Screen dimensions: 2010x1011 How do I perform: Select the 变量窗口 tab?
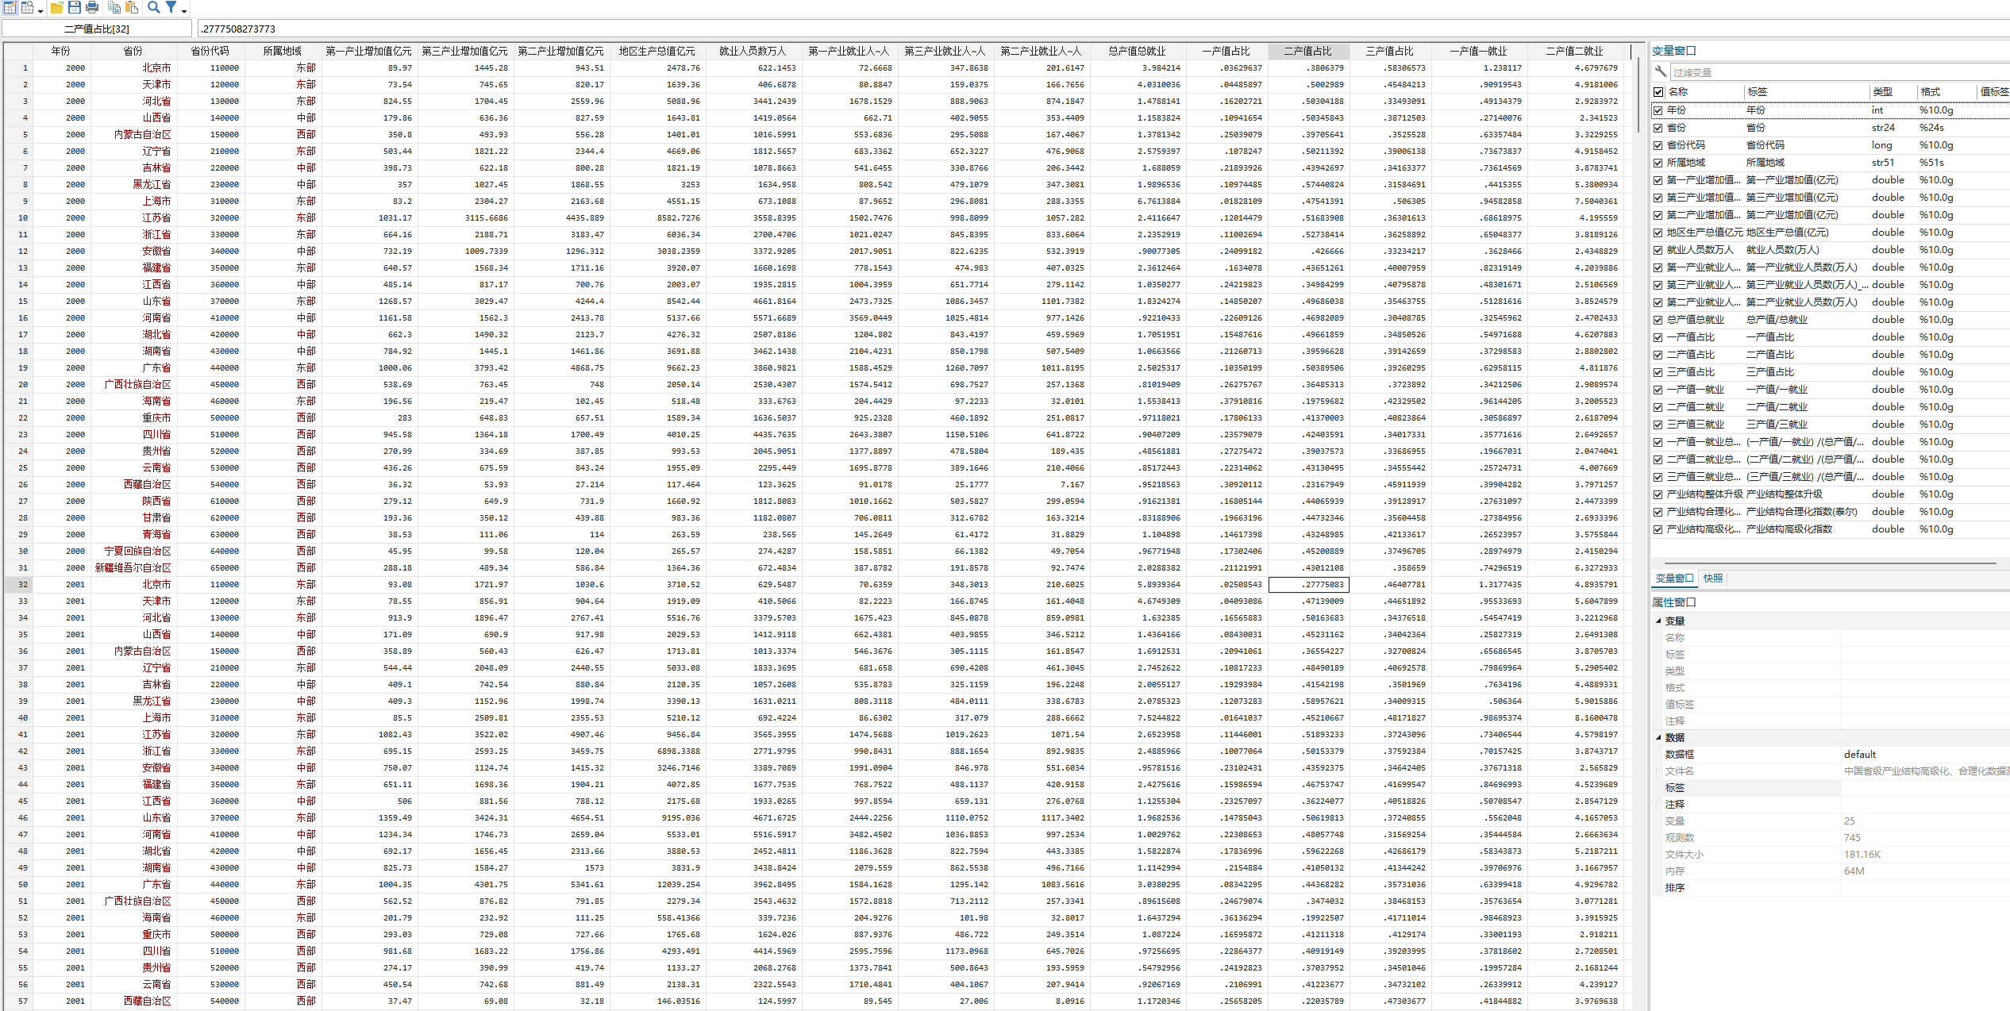point(1674,579)
